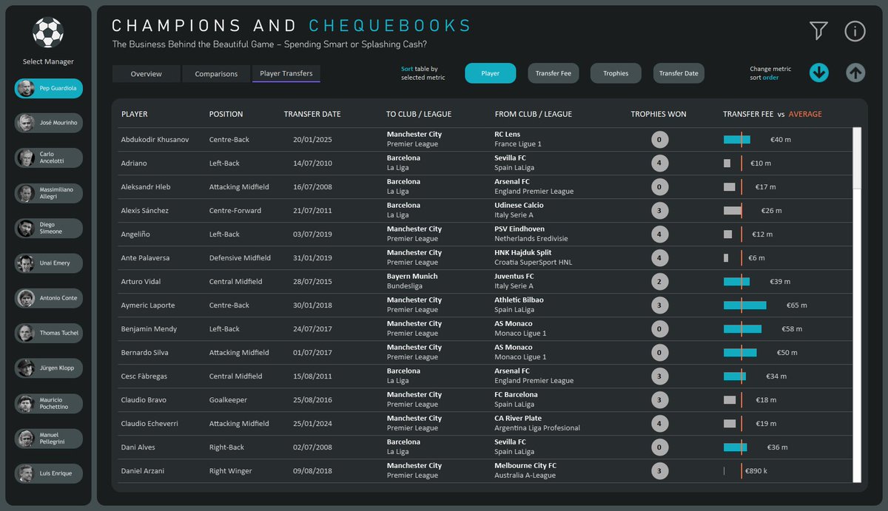Select manager Manuel Pellegrini

click(49, 438)
